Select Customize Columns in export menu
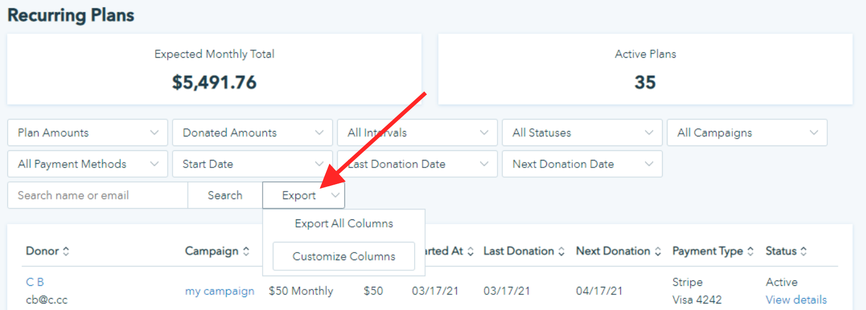The image size is (866, 310). 344,256
